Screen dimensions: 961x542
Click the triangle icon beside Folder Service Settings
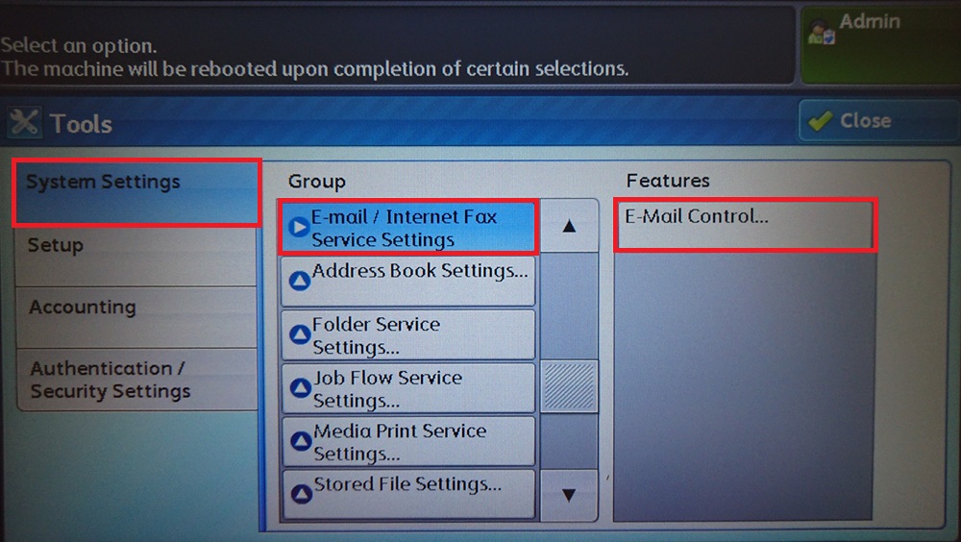click(x=299, y=334)
